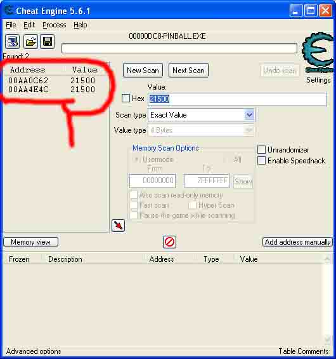Toggle Enable Speedhack checkbox
The width and height of the screenshot is (336, 359).
[x=261, y=161]
